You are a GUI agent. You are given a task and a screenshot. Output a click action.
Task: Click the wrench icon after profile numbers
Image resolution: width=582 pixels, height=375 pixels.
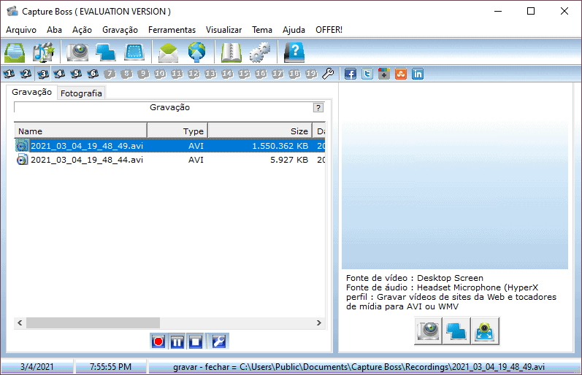click(x=328, y=74)
